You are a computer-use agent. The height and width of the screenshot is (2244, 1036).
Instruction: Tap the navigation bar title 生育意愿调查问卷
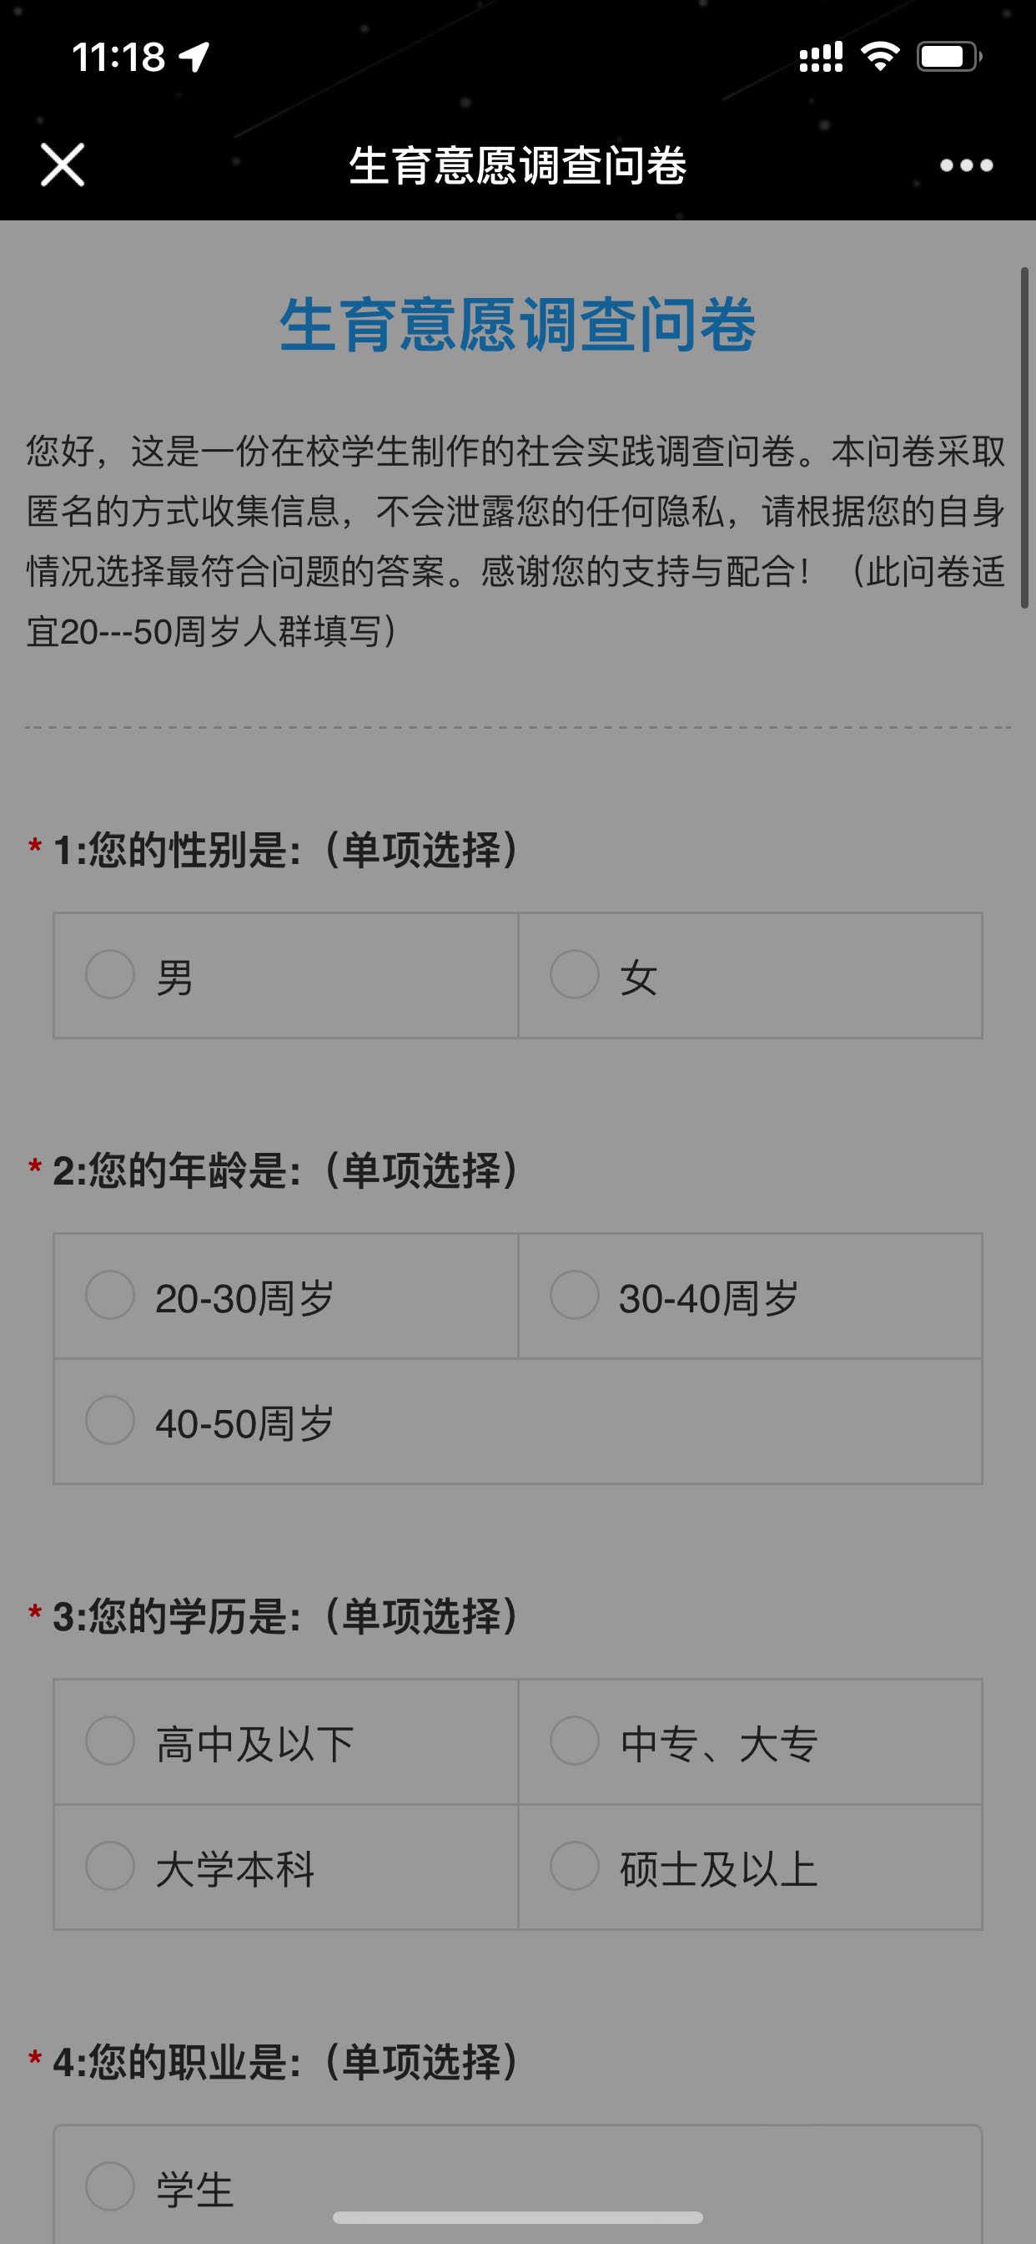point(517,165)
